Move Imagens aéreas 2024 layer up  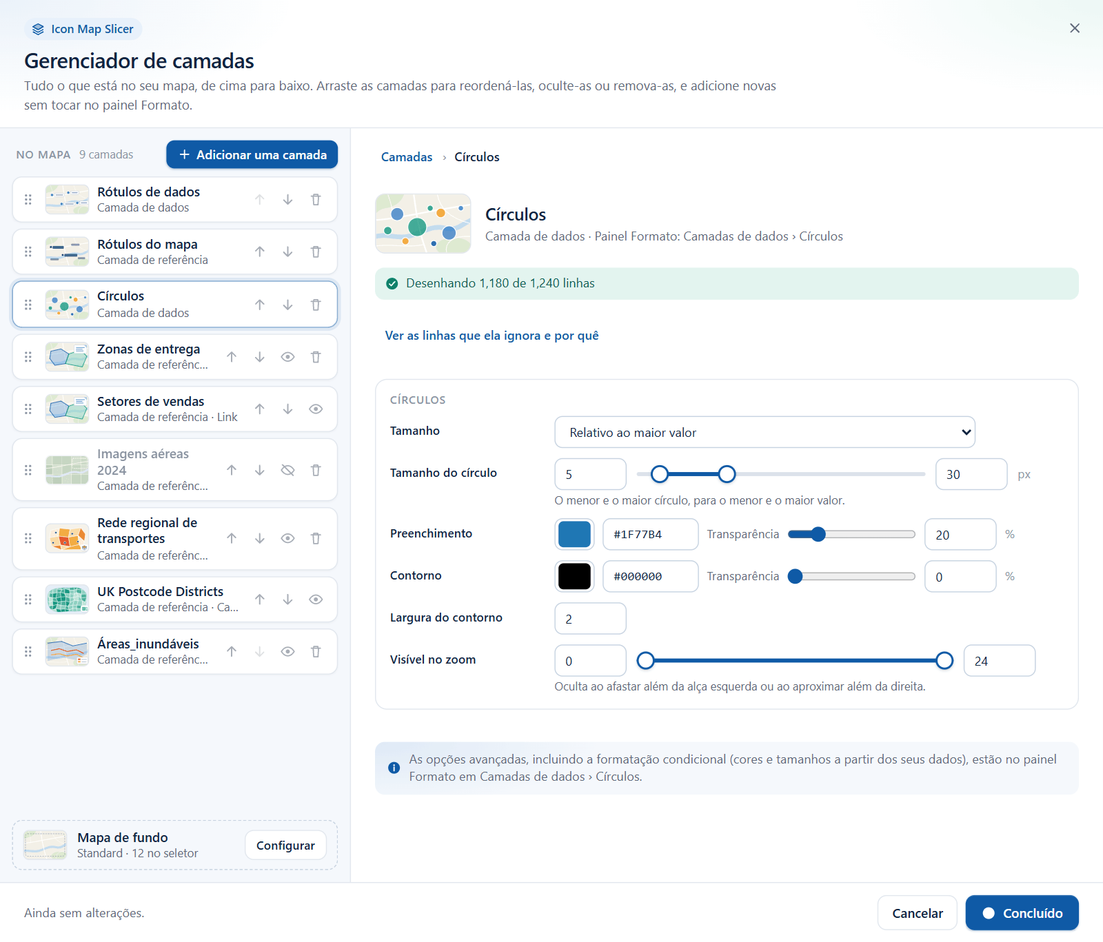[232, 470]
